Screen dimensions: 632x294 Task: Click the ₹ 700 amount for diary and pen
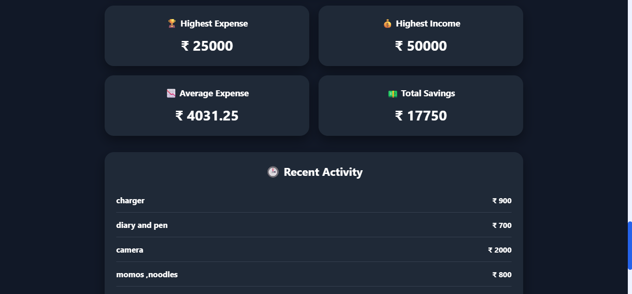[502, 226]
